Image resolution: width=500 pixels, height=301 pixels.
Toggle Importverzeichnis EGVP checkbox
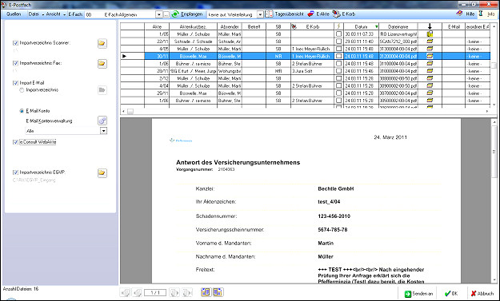pyautogui.click(x=15, y=172)
